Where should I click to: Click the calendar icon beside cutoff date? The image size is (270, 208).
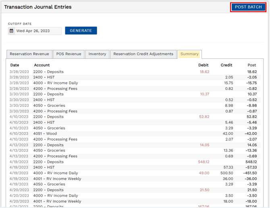click(11, 31)
